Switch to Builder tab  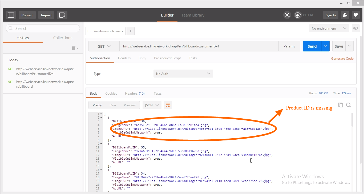coord(167,15)
